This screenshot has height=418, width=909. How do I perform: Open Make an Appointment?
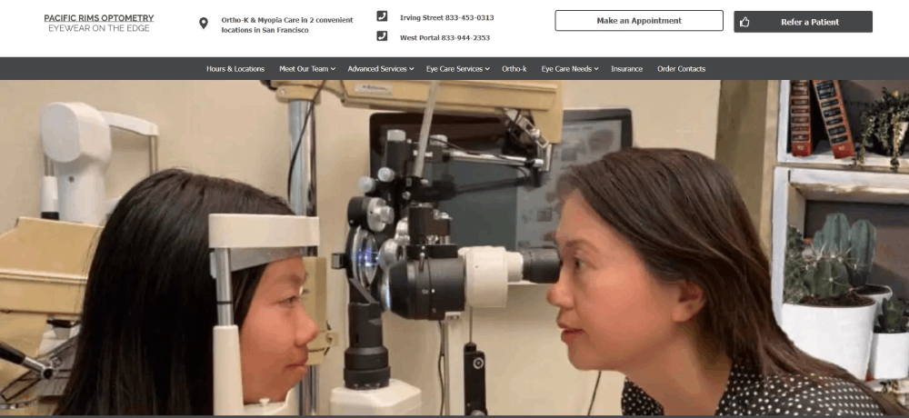pyautogui.click(x=639, y=20)
